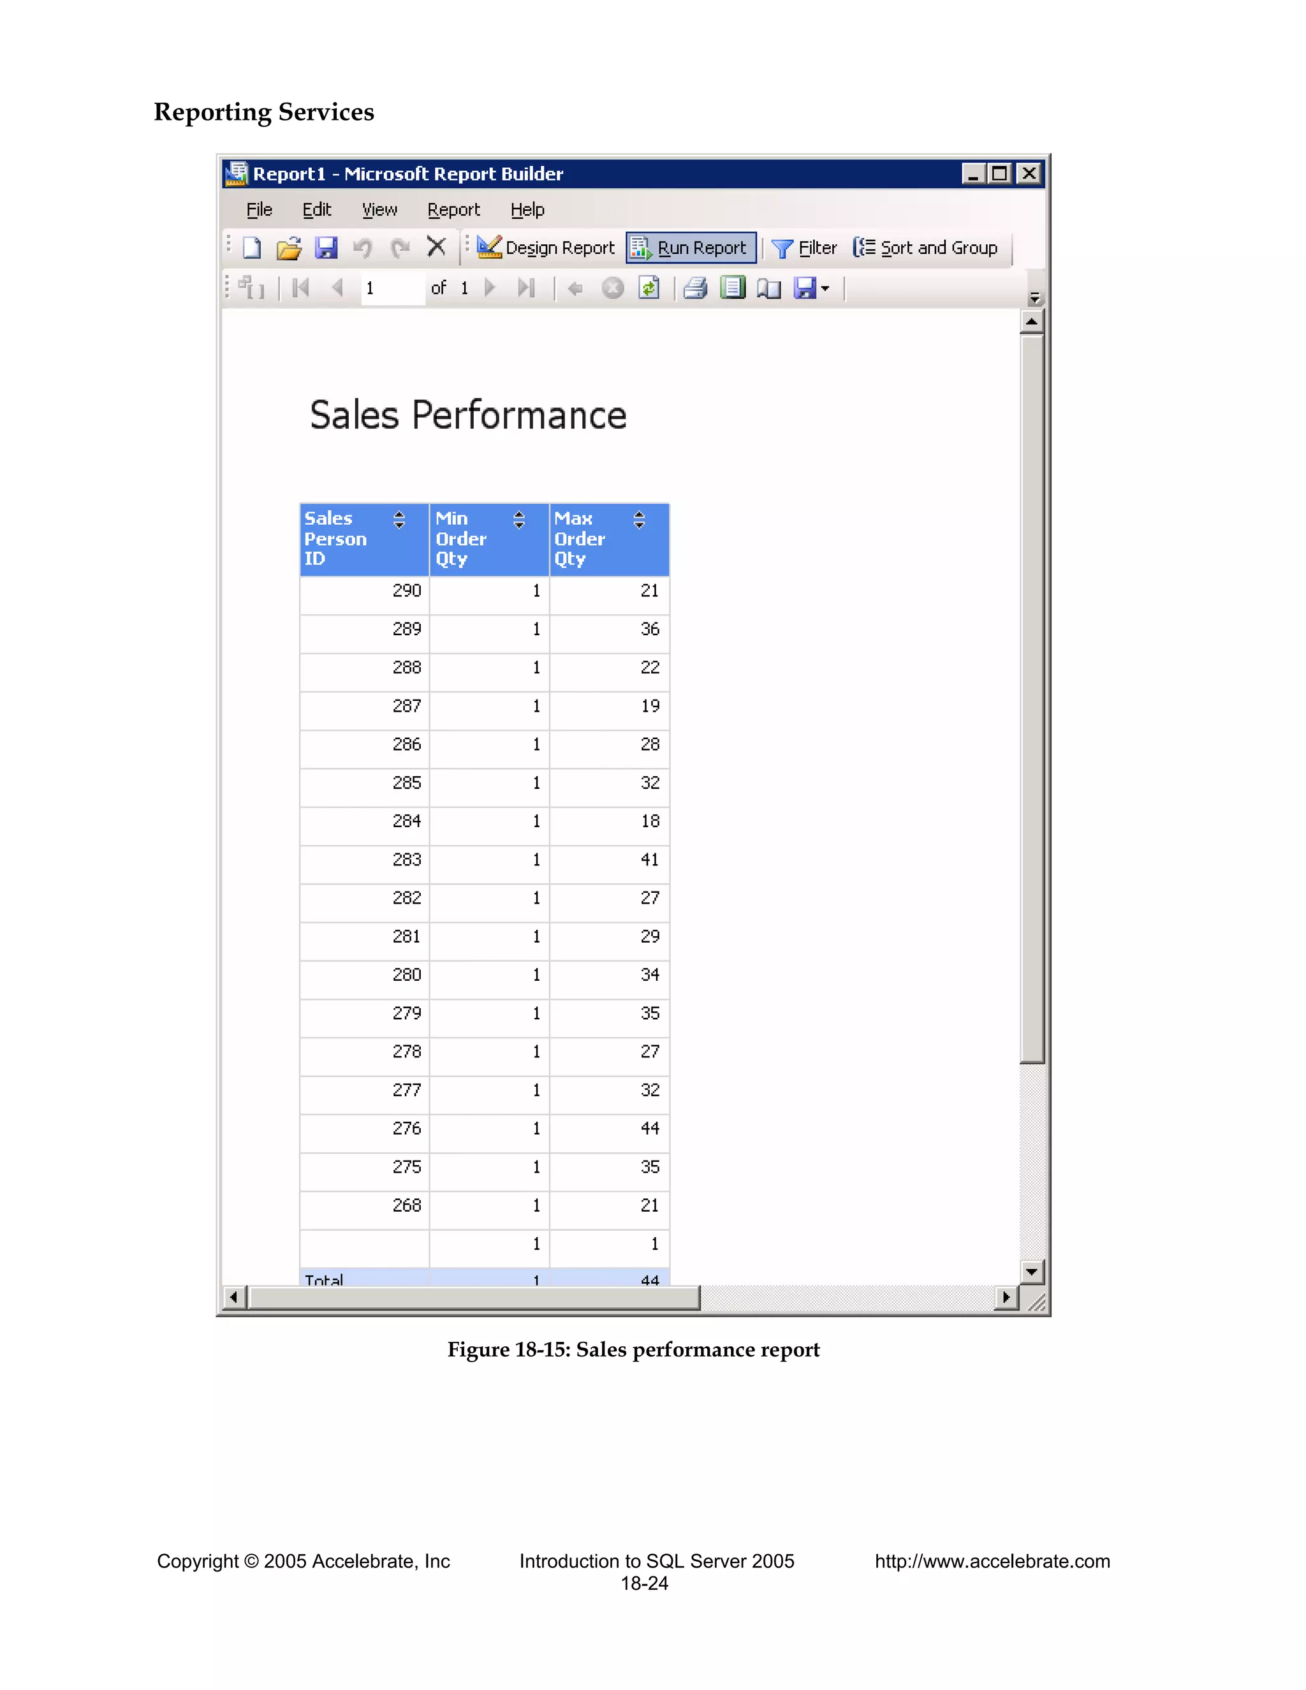Click the Save diskette icon in the main toolbar

(326, 247)
